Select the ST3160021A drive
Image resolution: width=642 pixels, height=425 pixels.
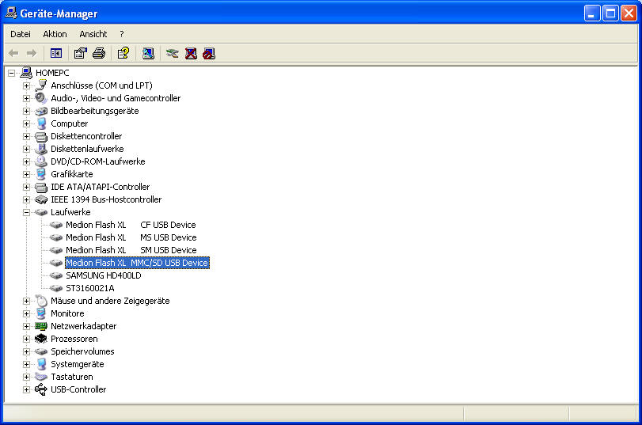(x=90, y=288)
